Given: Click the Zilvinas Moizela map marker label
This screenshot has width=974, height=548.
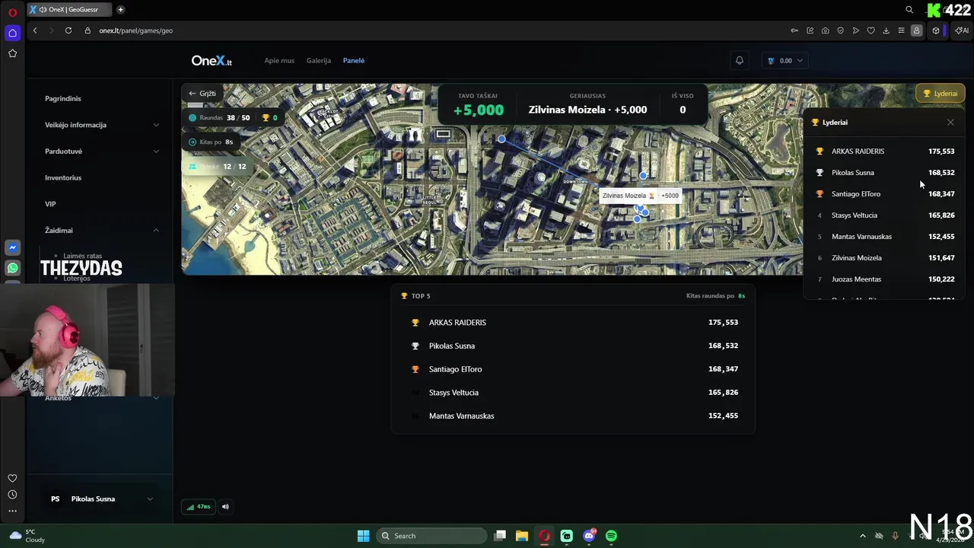Looking at the screenshot, I should [640, 196].
